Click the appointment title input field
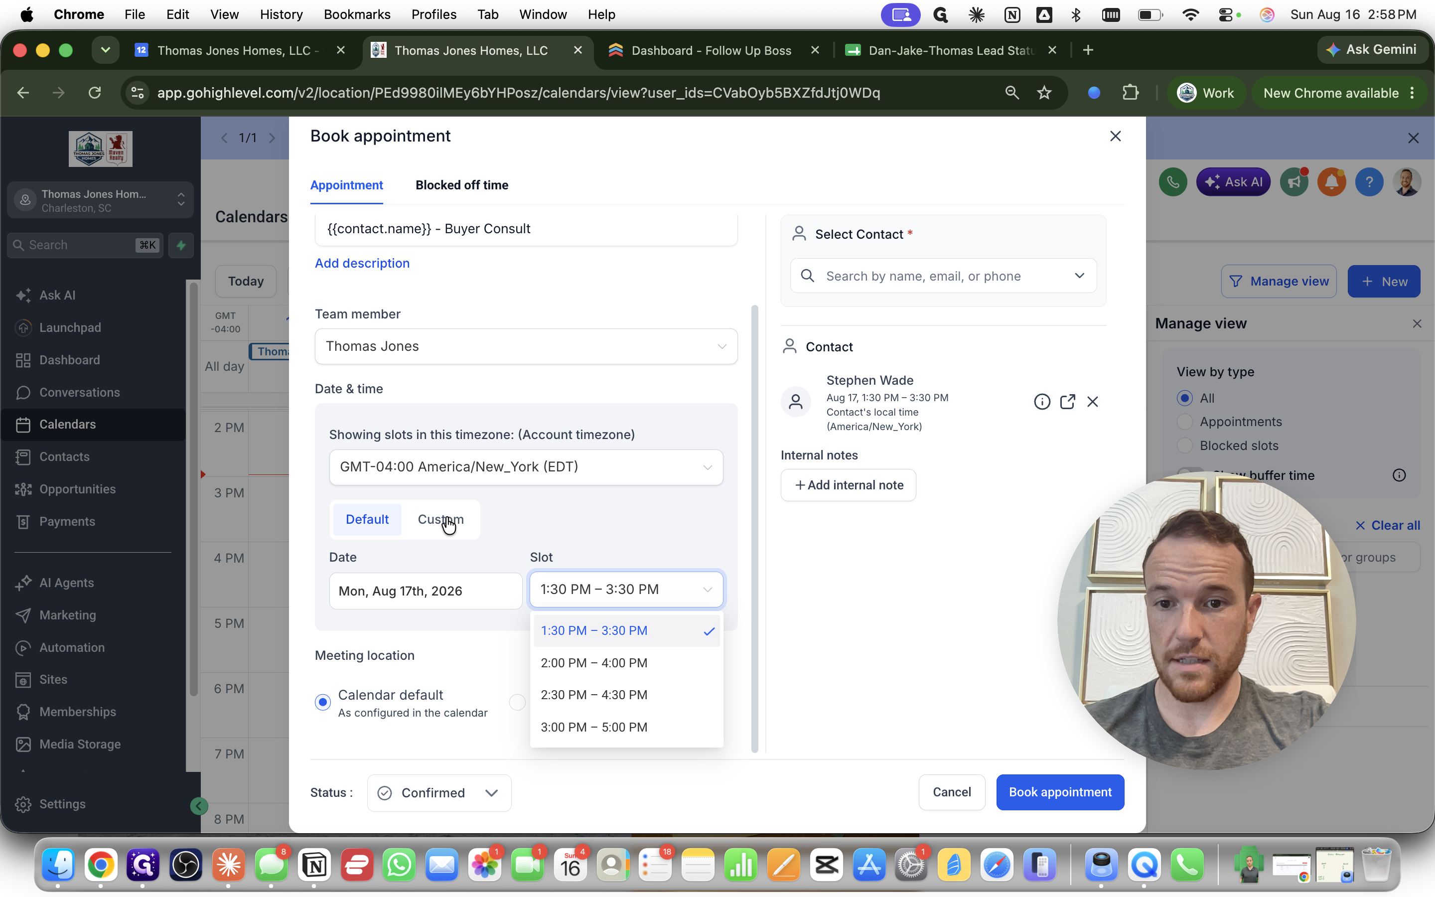1435x897 pixels. coord(526,229)
